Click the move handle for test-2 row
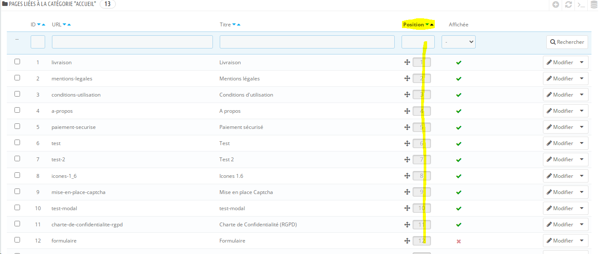The width and height of the screenshot is (600, 254). [407, 160]
